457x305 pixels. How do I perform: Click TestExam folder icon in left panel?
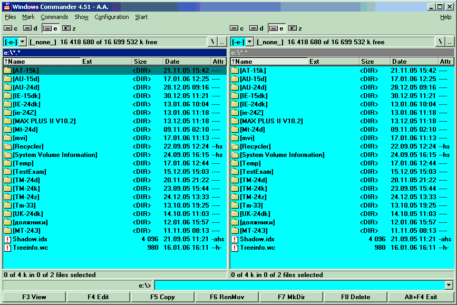pos(7,172)
